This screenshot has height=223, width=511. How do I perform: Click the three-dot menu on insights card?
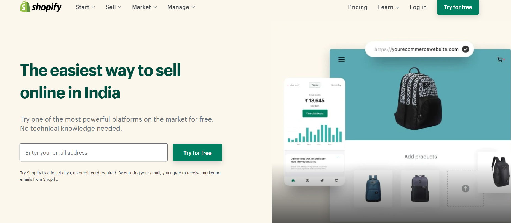338,157
